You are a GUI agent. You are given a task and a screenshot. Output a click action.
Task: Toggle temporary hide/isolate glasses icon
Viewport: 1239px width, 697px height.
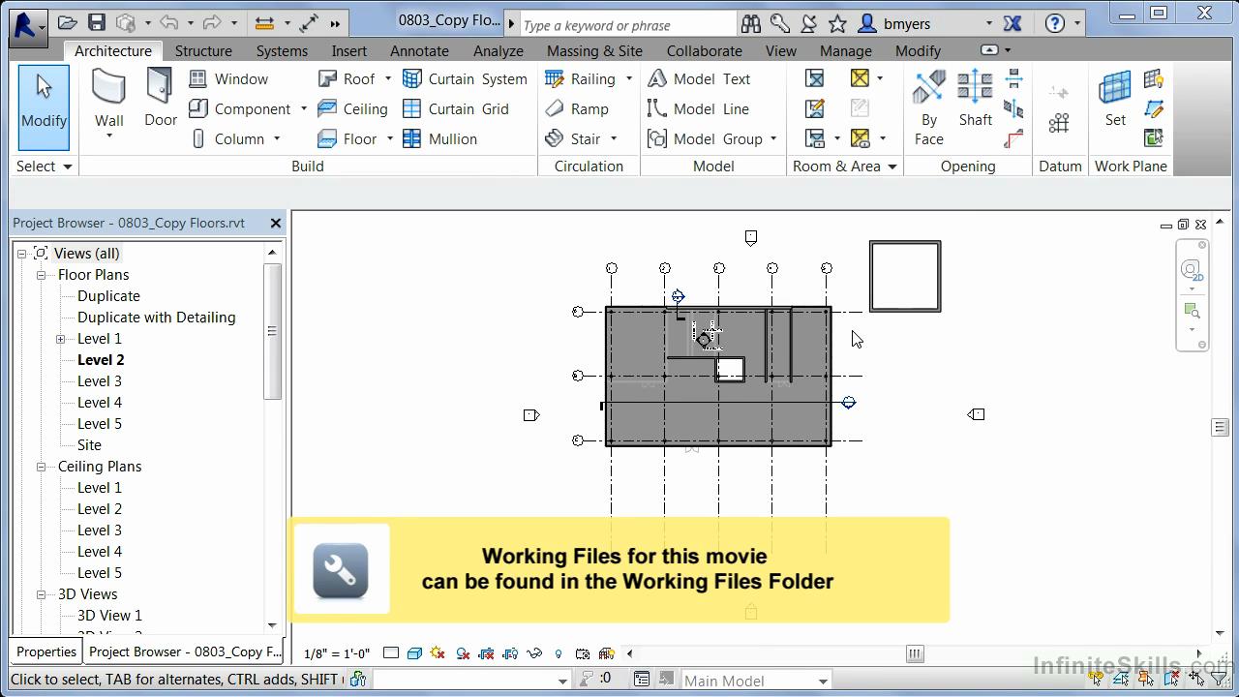tap(534, 653)
